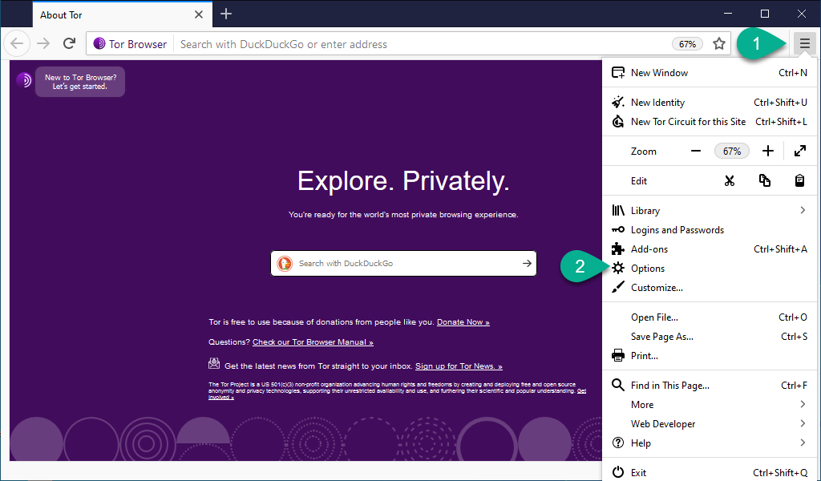The height and width of the screenshot is (481, 821).
Task: Cut selection using scissors icon
Action: 730,181
